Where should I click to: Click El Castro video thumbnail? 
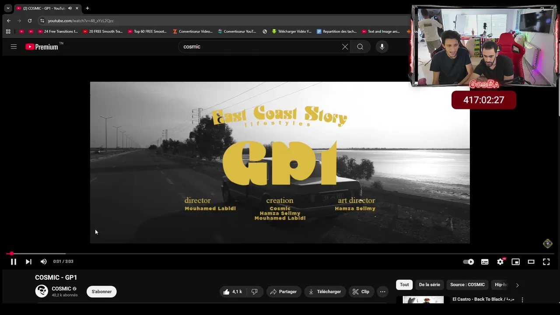[x=423, y=300]
